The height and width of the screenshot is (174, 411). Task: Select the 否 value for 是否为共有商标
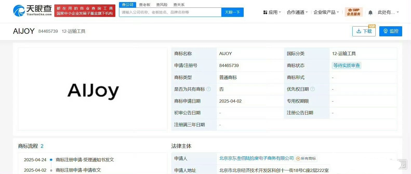221,89
